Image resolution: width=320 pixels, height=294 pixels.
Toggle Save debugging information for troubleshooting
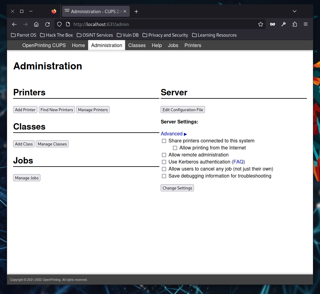point(164,176)
